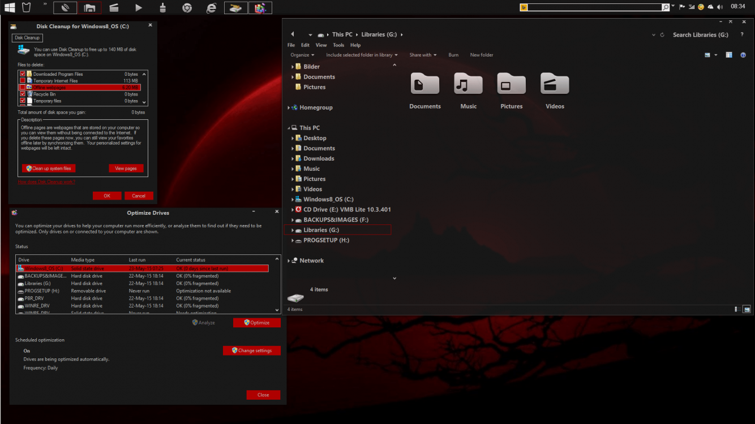This screenshot has height=424, width=755.
Task: Uncheck the Recycle Bin checkbox
Action: (23, 94)
